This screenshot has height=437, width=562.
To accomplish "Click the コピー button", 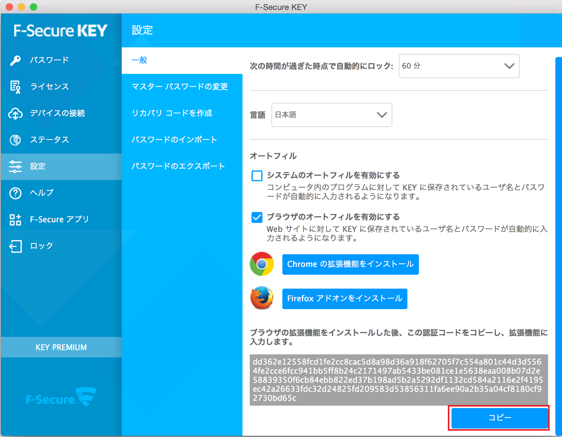I will coord(500,418).
